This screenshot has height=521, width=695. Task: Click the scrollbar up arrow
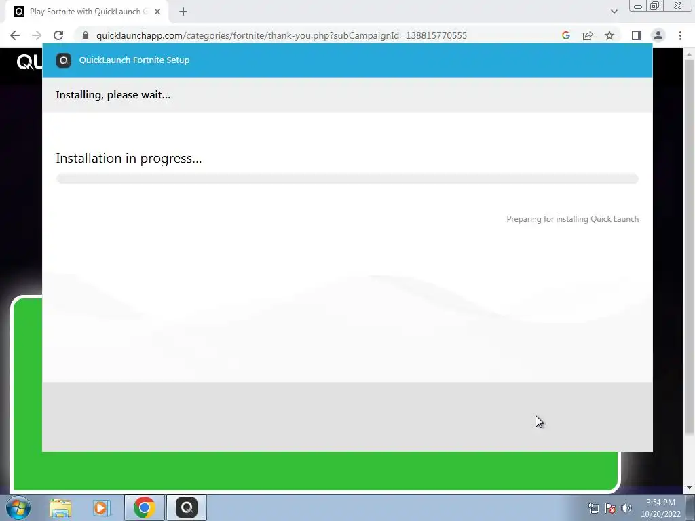689,54
